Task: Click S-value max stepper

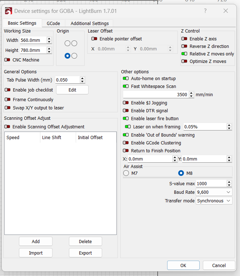Action: pos(229,184)
